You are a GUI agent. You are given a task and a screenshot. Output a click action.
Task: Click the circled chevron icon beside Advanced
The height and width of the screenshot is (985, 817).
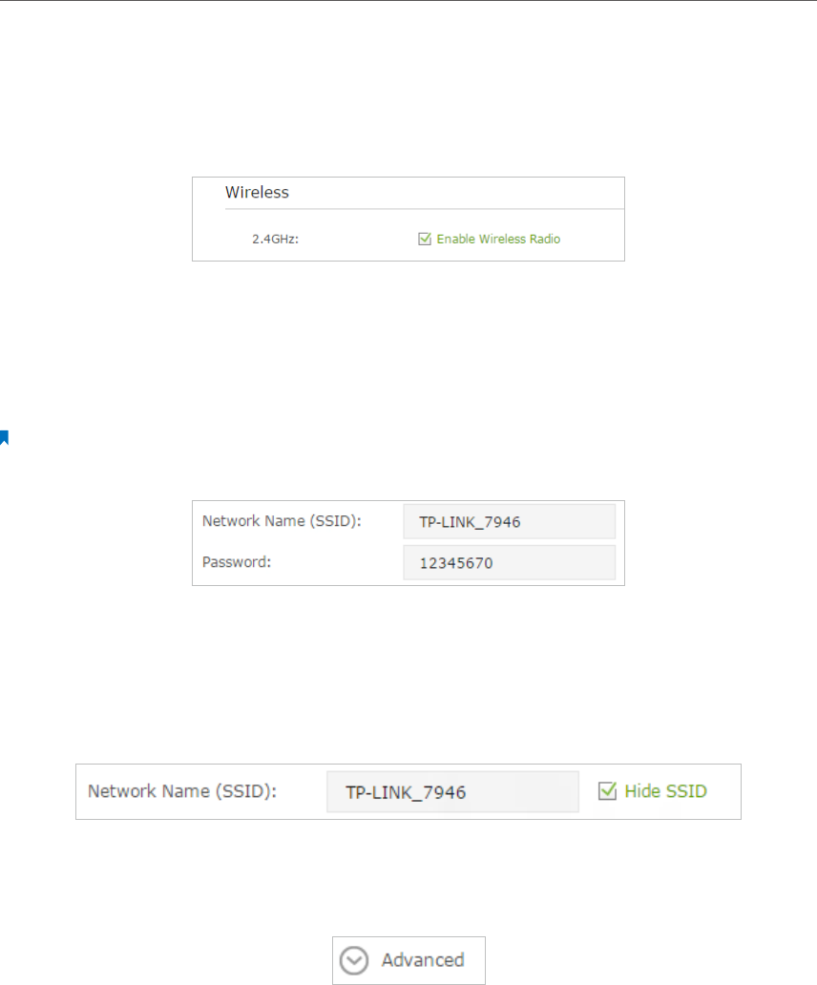[353, 960]
